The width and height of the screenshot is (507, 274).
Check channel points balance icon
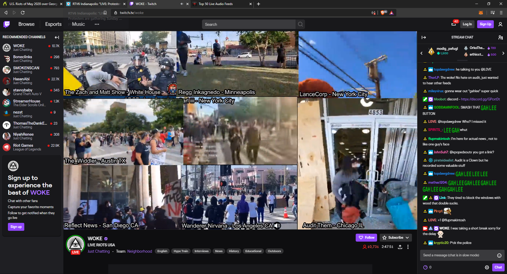coord(425,267)
